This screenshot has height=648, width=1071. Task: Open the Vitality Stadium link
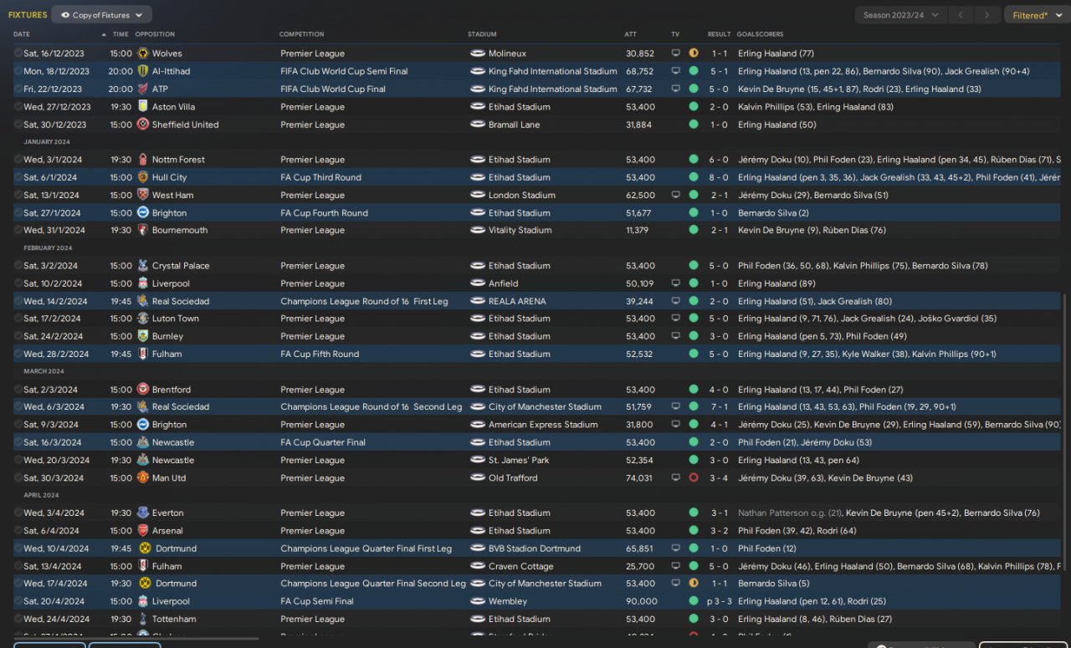[520, 230]
